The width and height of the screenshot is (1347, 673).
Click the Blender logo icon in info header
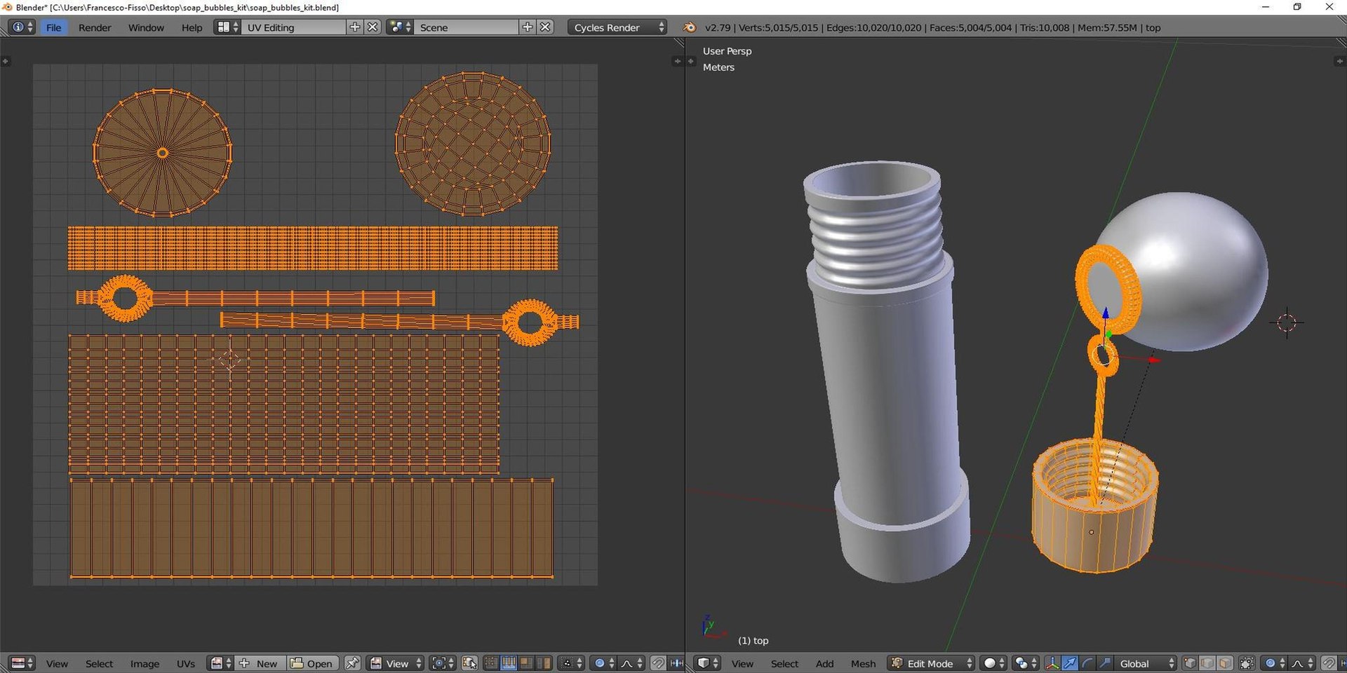(690, 27)
